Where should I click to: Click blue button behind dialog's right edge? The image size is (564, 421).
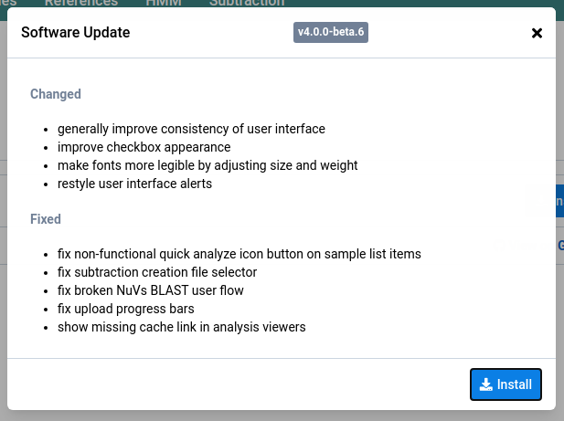point(559,201)
